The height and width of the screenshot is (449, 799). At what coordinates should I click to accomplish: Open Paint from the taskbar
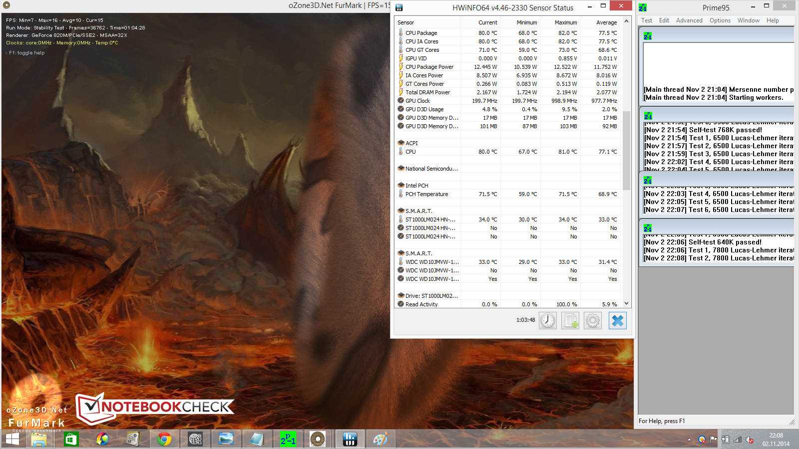point(381,439)
